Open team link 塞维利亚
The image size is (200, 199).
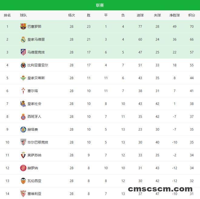34,194
